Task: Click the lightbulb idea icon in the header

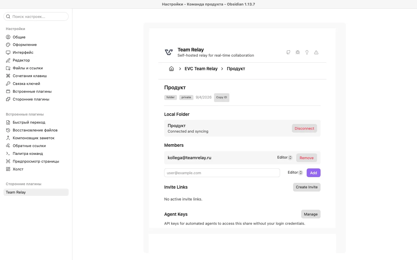Action: 307,52
